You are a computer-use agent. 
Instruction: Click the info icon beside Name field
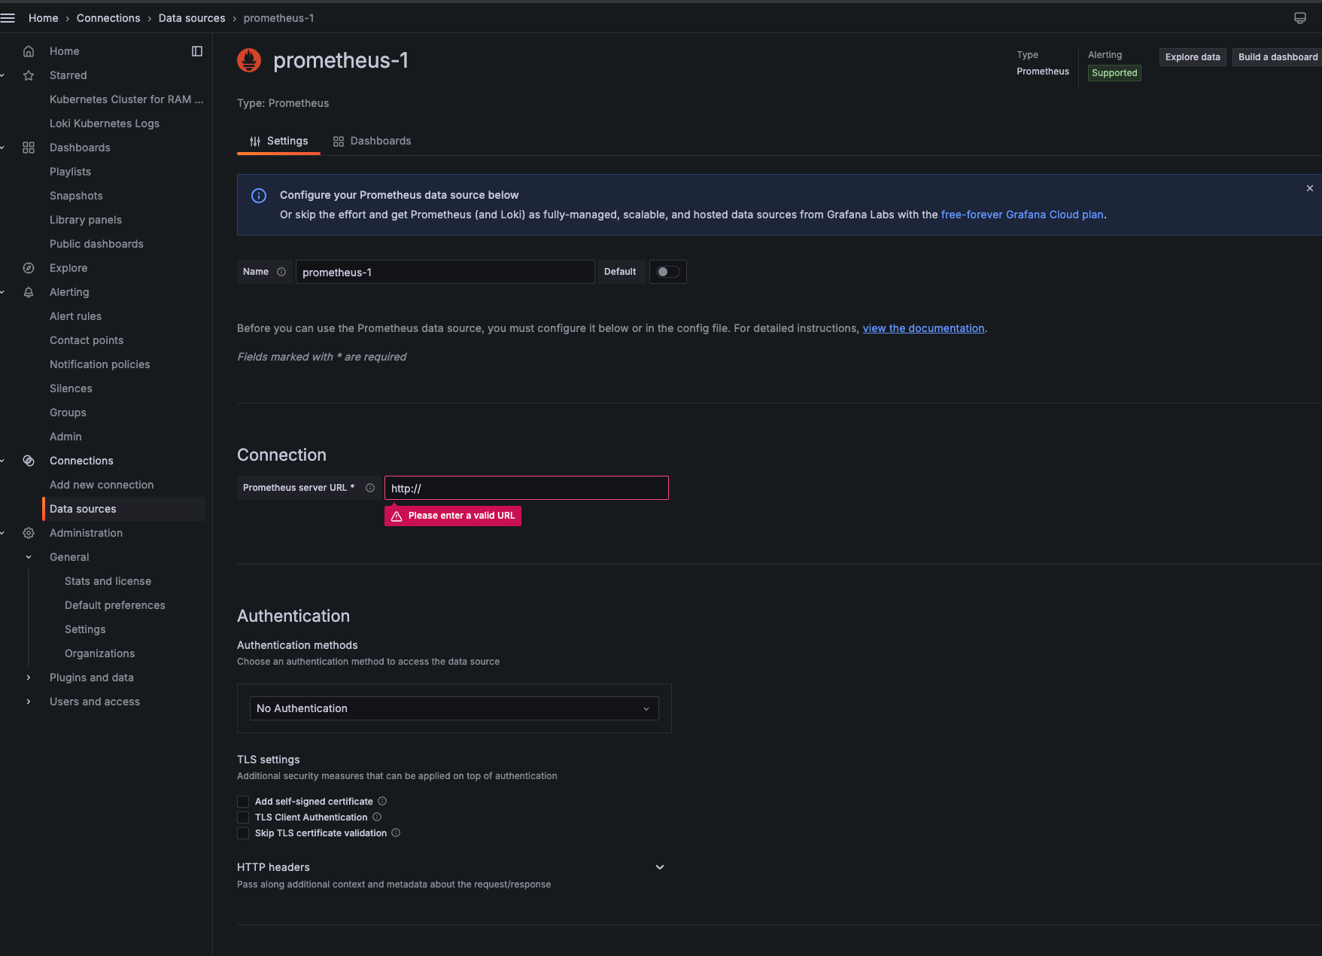(281, 272)
